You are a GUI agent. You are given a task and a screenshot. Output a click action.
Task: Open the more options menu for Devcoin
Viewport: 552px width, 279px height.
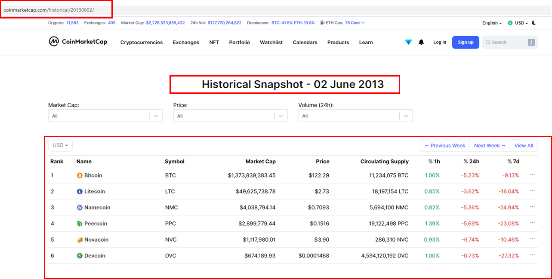point(533,255)
